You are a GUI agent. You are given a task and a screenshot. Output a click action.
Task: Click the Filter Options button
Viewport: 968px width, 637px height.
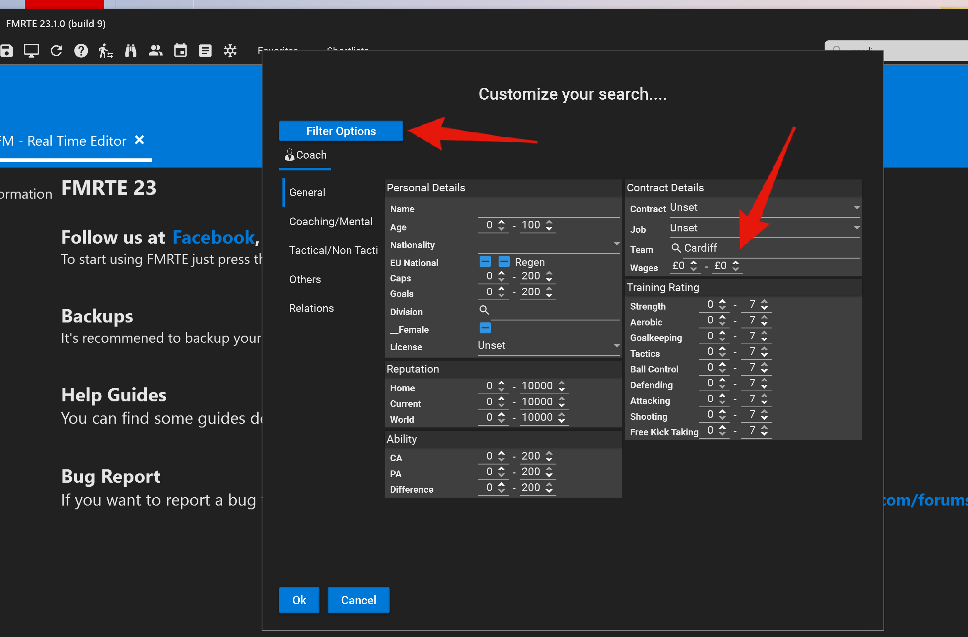pyautogui.click(x=341, y=131)
